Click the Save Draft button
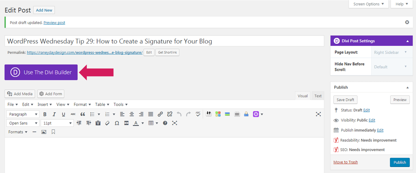The height and width of the screenshot is (173, 416). [x=345, y=100]
